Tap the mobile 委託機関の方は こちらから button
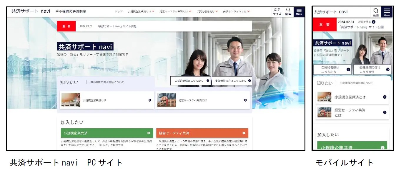 (x=372, y=70)
